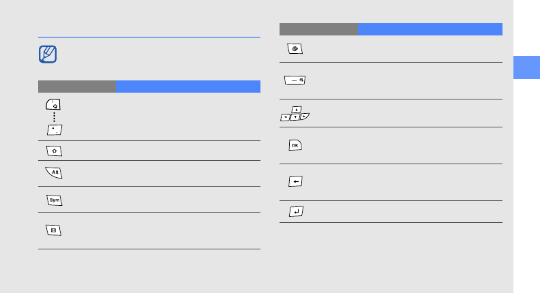Click the pencil note icon

tap(48, 55)
